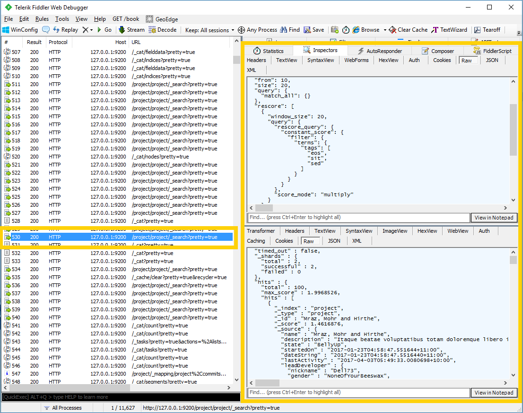Launch the TextWizard
The image size is (523, 413).
tap(449, 29)
